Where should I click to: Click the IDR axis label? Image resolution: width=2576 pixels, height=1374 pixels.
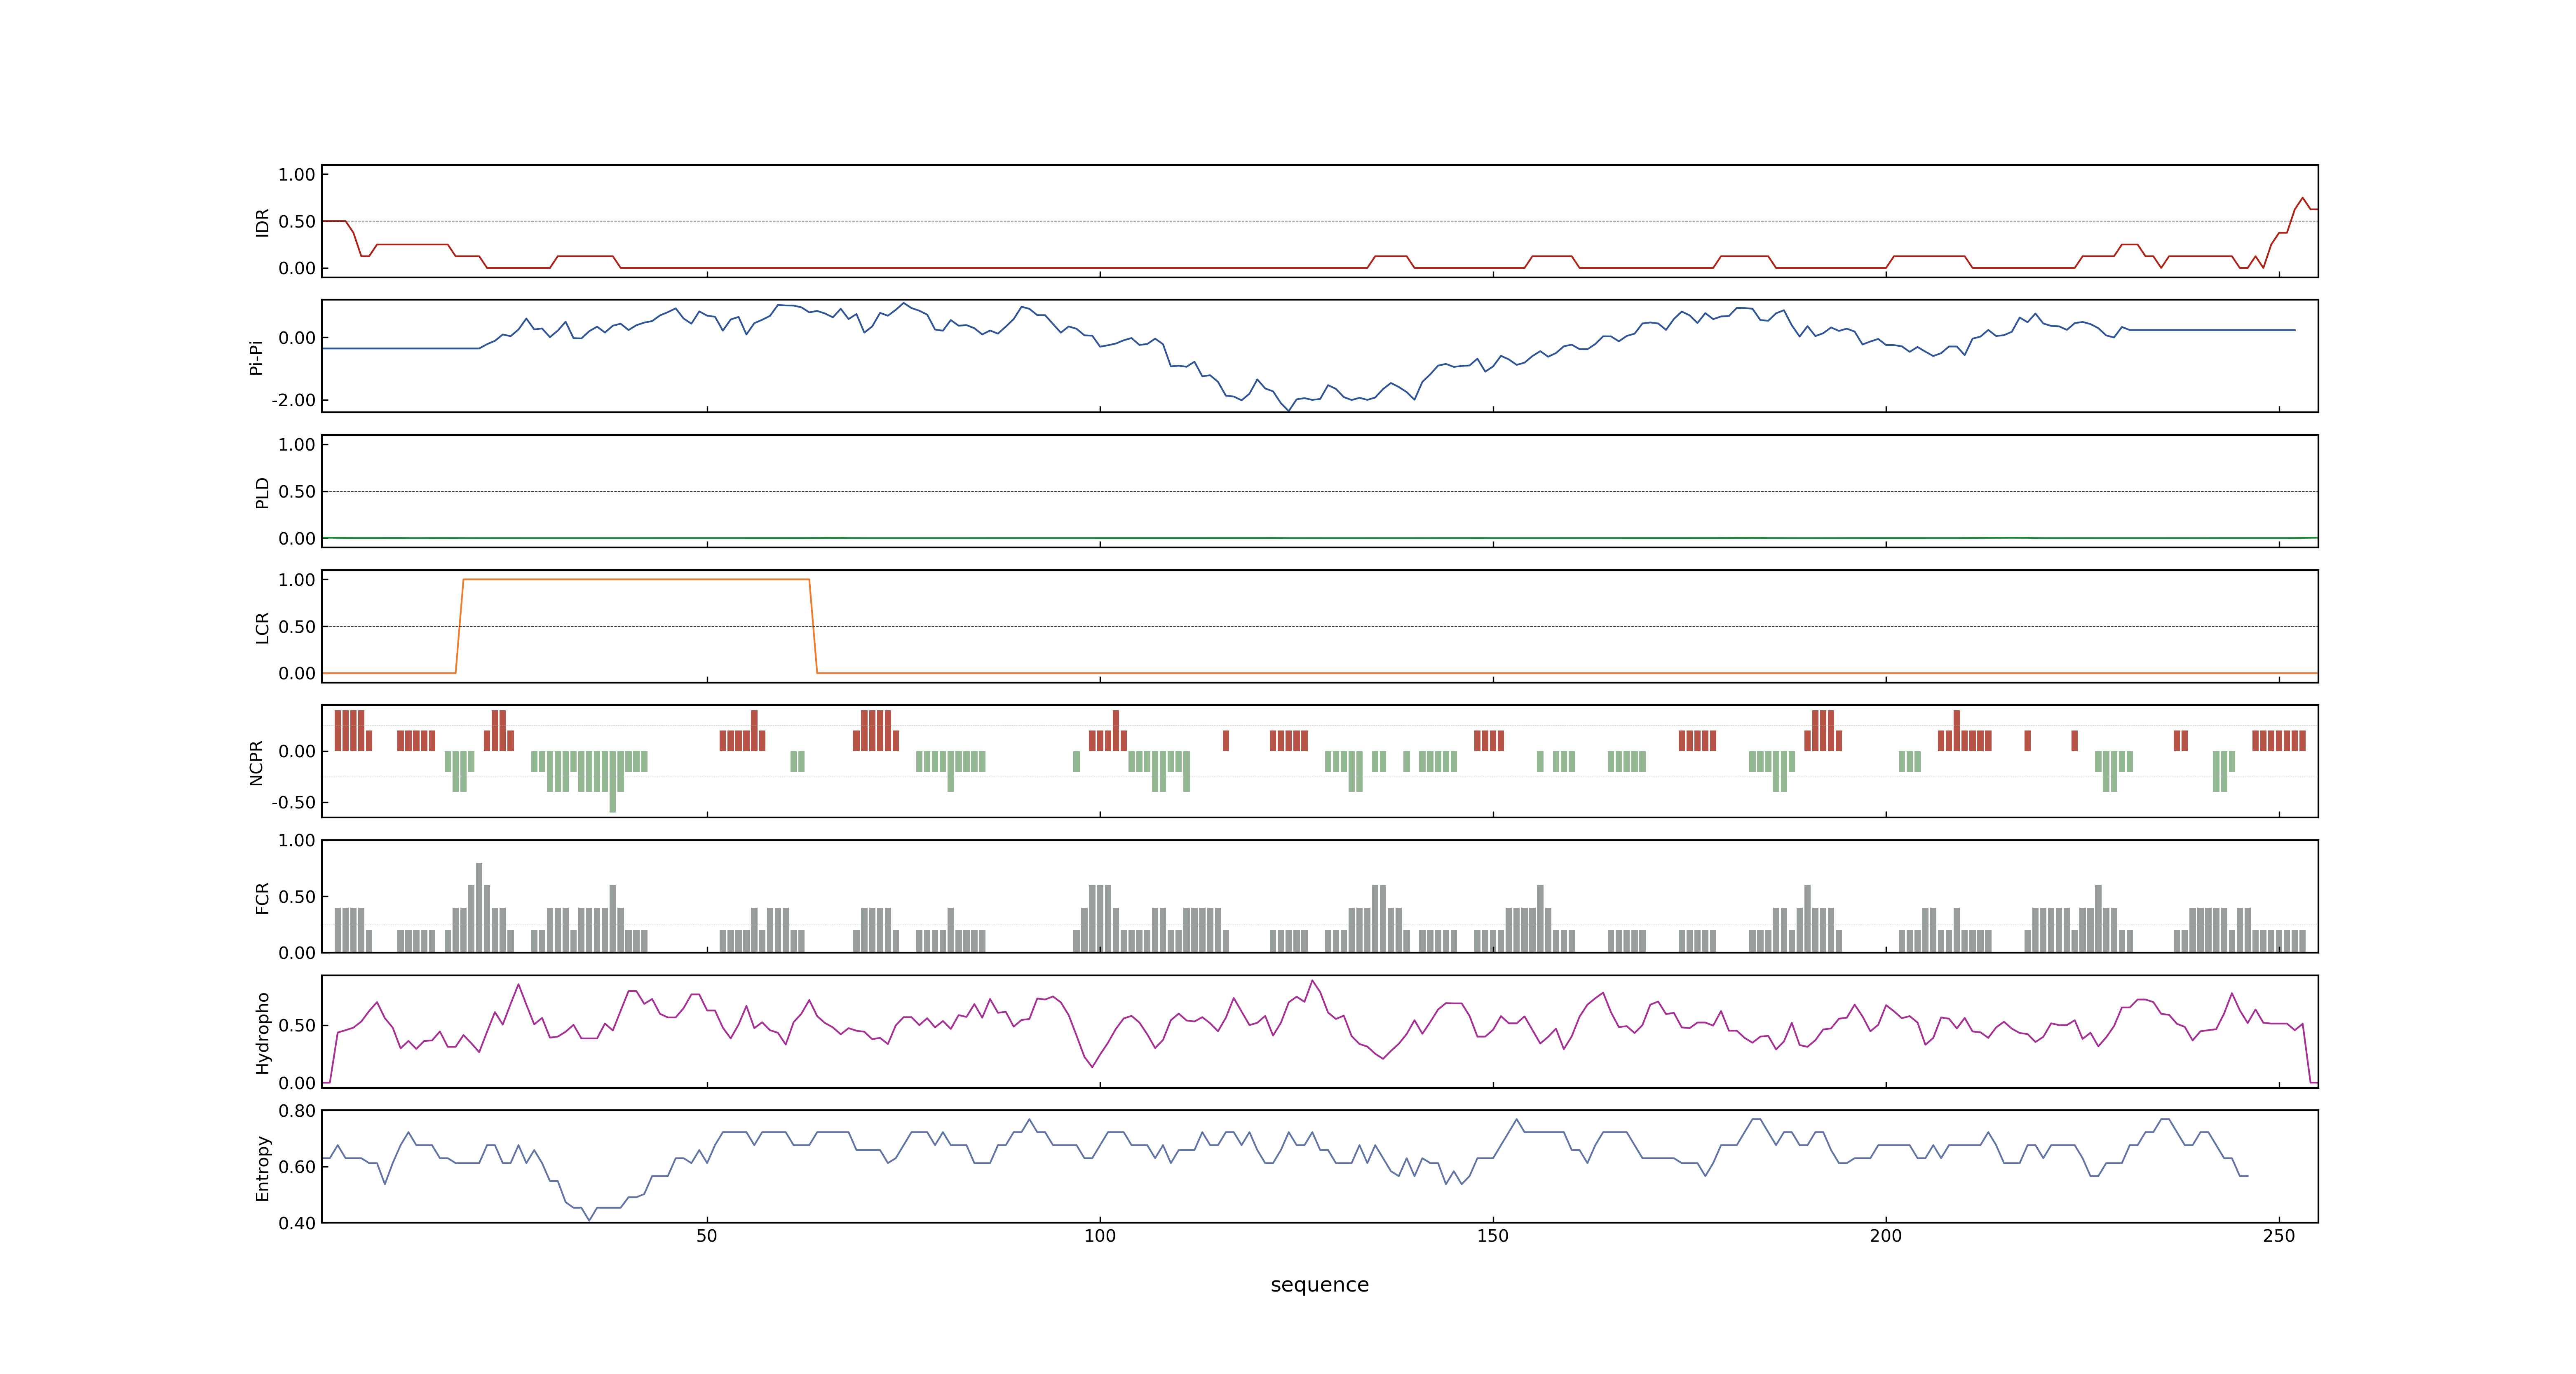point(262,222)
